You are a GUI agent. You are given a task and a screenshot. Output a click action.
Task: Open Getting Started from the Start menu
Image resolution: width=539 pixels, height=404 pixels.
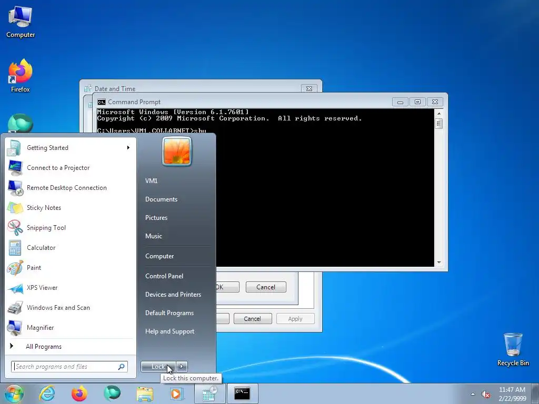[x=70, y=148]
